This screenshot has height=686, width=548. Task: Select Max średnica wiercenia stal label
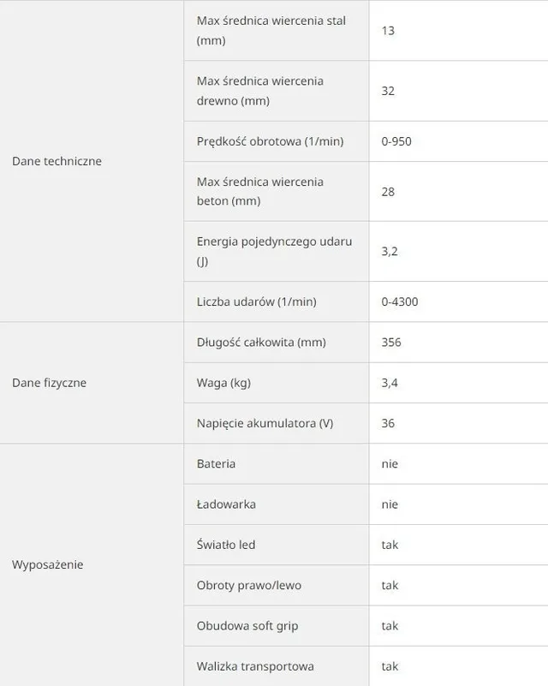(x=271, y=30)
